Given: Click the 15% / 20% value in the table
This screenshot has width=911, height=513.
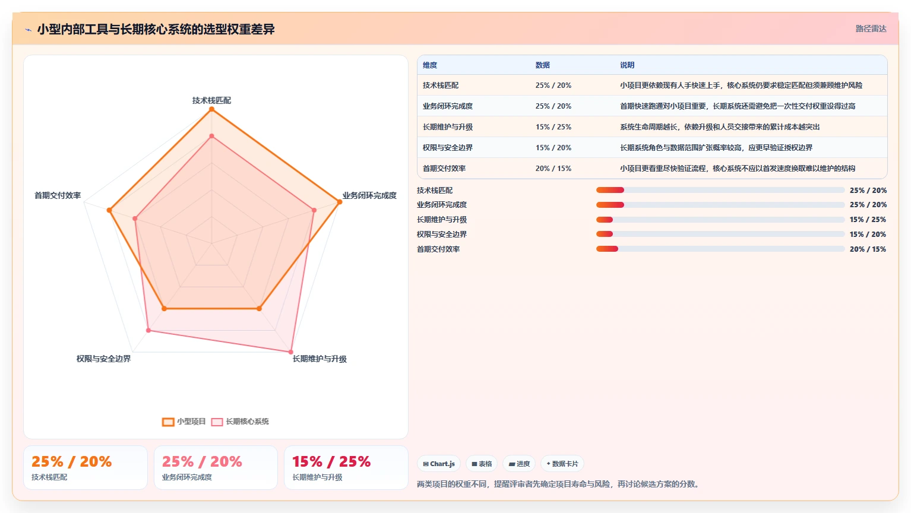Looking at the screenshot, I should [553, 148].
